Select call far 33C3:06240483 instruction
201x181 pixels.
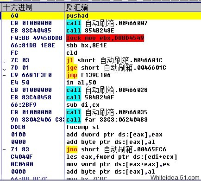[x=107, y=120]
